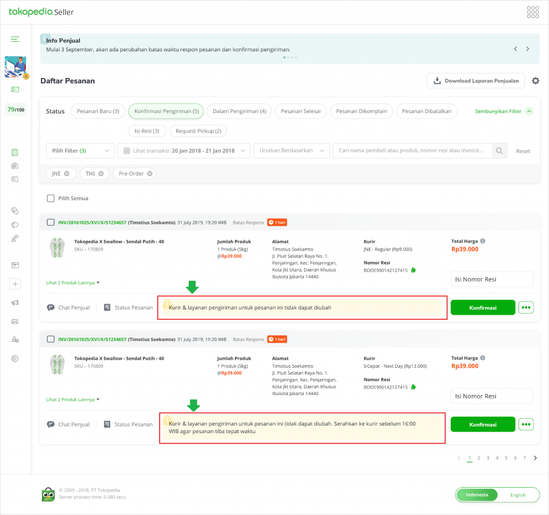549x515 pixels.
Task: Collapse filters with Sembunyikan Filter
Action: point(503,111)
